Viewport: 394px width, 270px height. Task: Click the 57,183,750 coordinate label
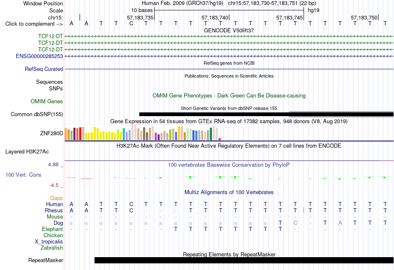click(364, 17)
